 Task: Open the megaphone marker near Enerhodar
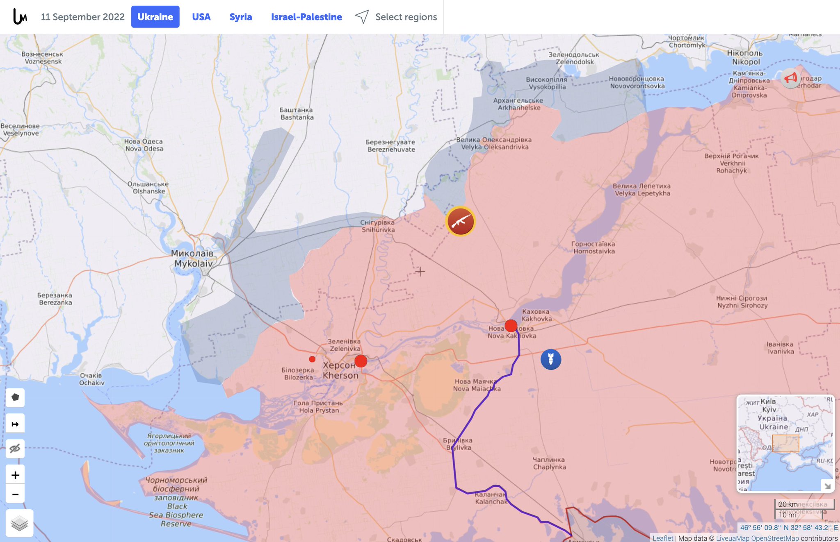coord(790,78)
